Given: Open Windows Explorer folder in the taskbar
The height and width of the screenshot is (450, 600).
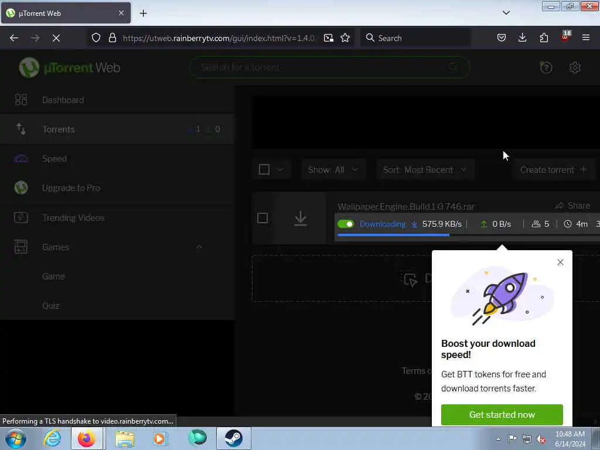Looking at the screenshot, I should click(x=125, y=438).
